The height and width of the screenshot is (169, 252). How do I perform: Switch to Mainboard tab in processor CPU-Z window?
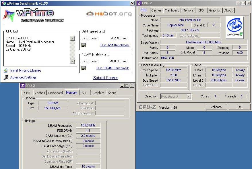click(x=172, y=10)
